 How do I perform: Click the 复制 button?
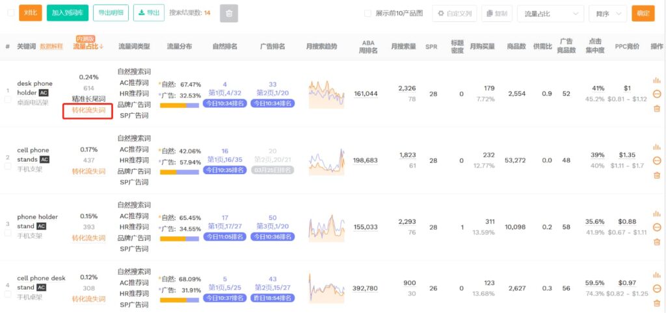click(497, 14)
